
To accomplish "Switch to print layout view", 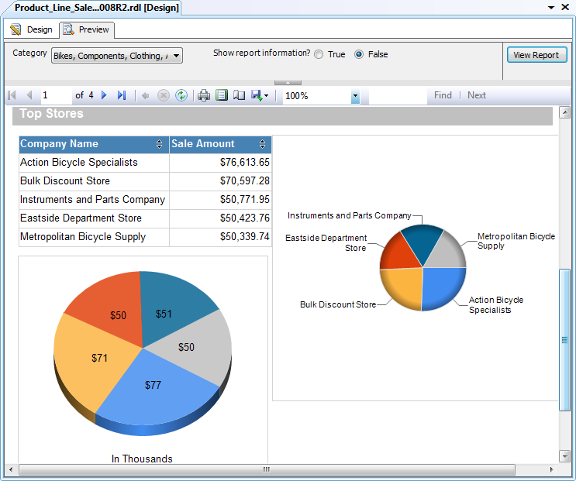I will pyautogui.click(x=222, y=95).
